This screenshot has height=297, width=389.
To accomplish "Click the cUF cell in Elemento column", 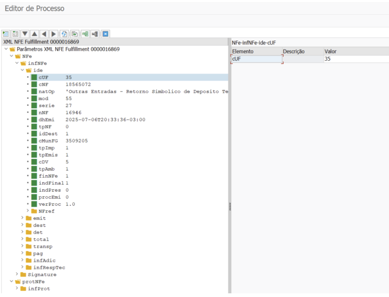I will point(257,59).
